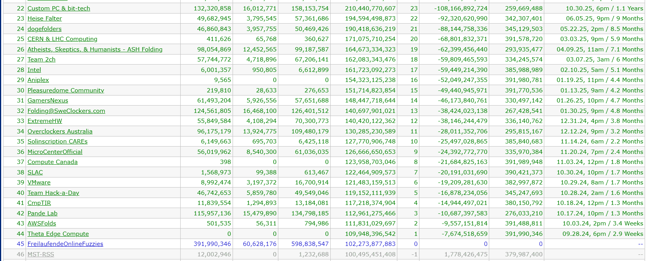Click the MicroCenterOfficial value 8,540,300

[262, 152]
